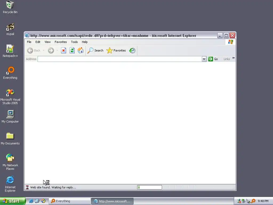This screenshot has width=273, height=205.
Task: Open the Help menu
Action: tap(85, 42)
